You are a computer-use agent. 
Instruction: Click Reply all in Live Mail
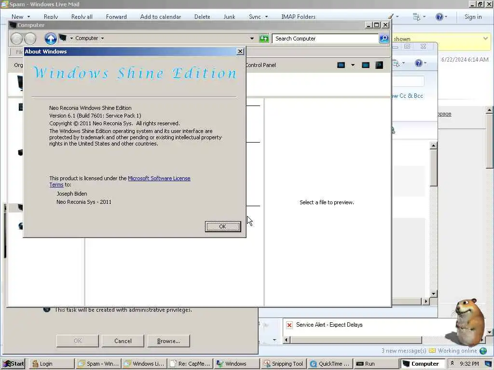pyautogui.click(x=82, y=17)
